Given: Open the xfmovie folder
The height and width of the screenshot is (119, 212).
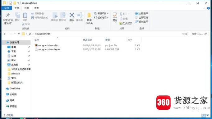Looking at the screenshot, I should (x=14, y=74).
